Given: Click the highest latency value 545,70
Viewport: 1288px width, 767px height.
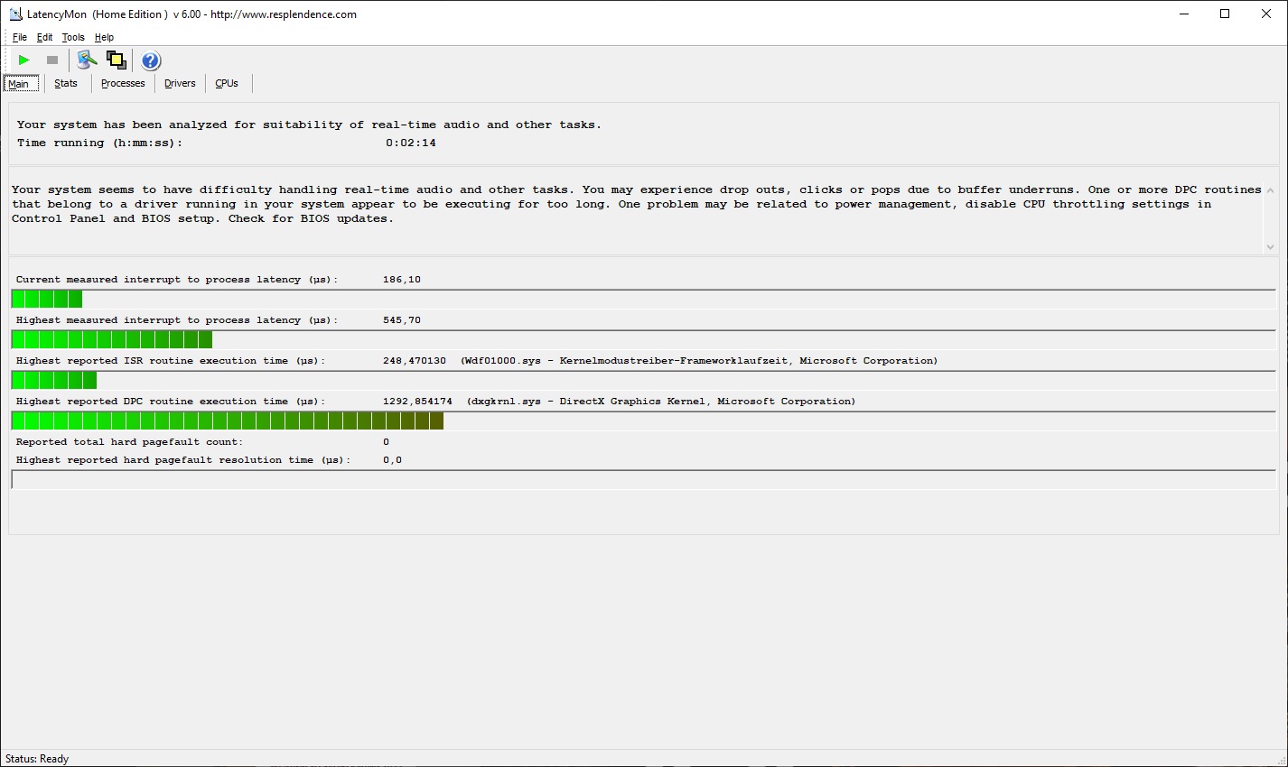Looking at the screenshot, I should point(402,320).
